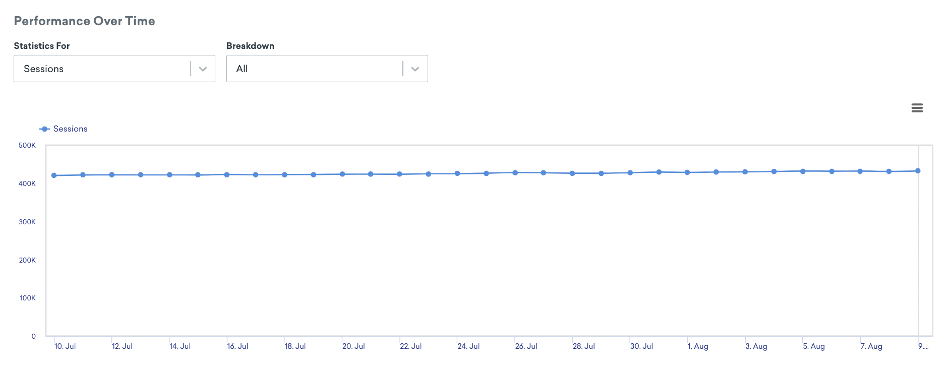The width and height of the screenshot is (951, 375).
Task: Click the 400K y-axis label
Action: point(27,184)
